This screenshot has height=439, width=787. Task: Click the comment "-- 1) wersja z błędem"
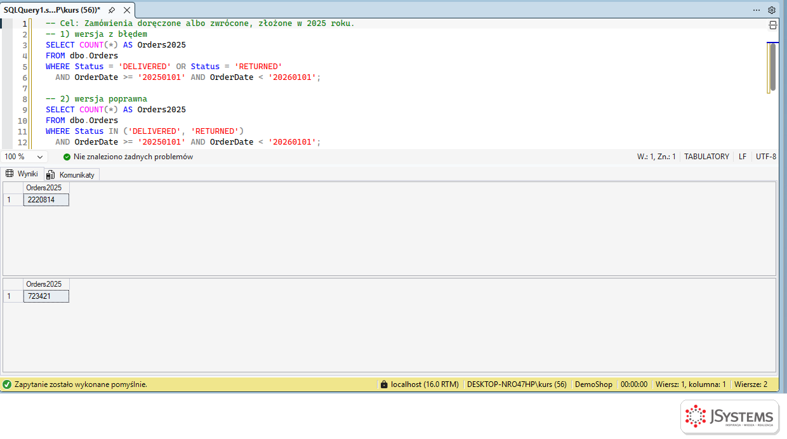coord(96,34)
